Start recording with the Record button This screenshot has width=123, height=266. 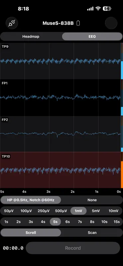(x=73, y=248)
